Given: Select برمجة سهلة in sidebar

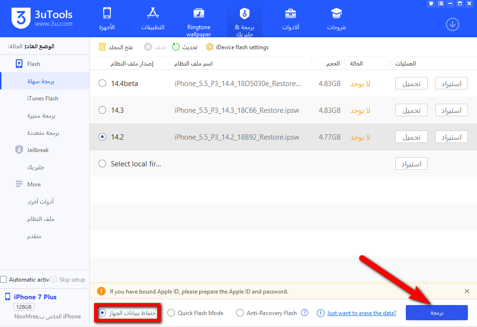Looking at the screenshot, I should click(45, 81).
